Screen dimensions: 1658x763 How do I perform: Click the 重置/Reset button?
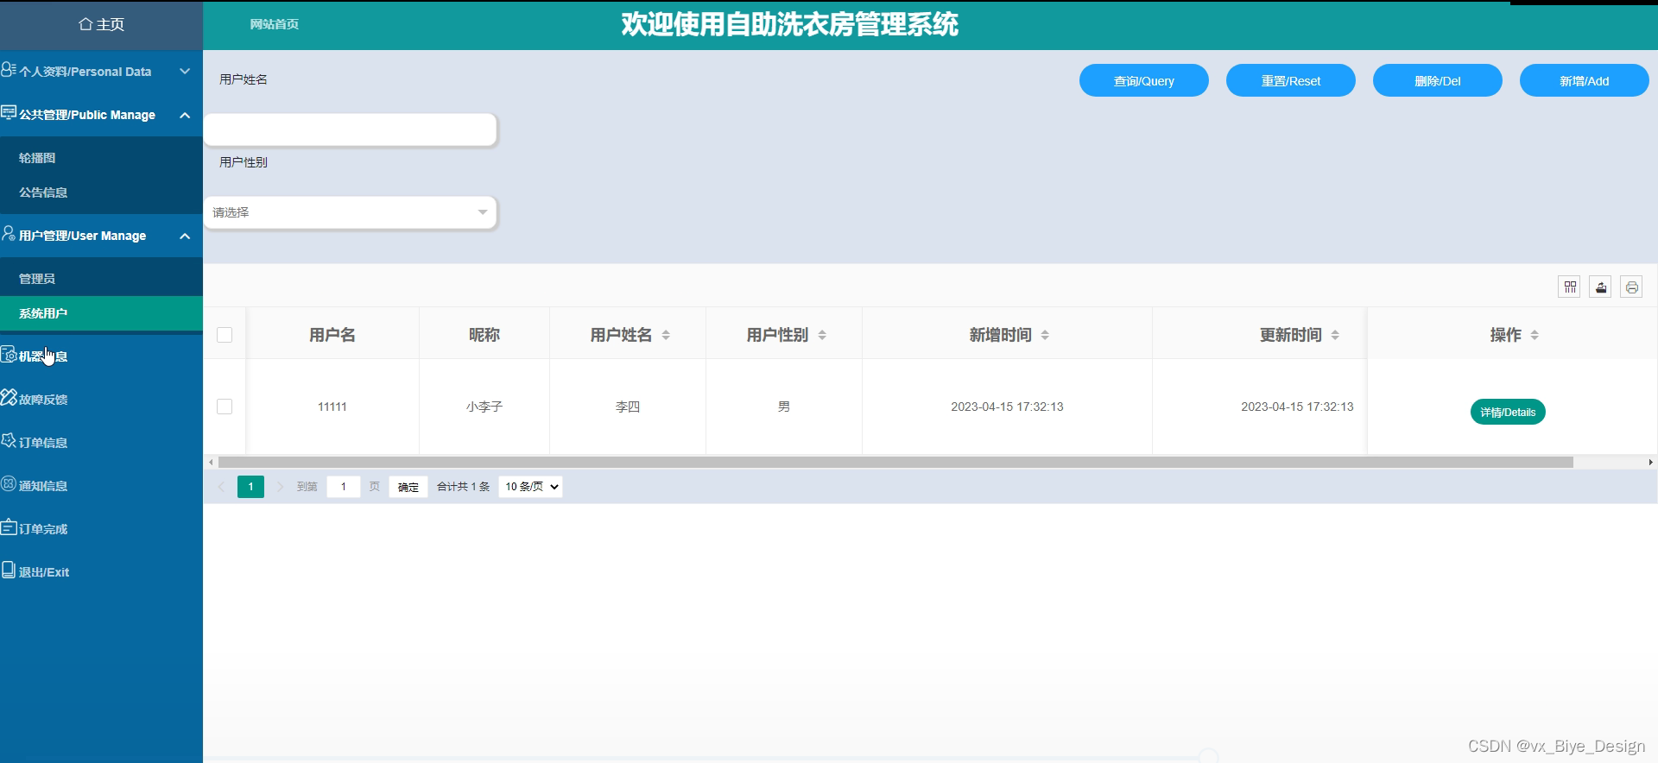point(1291,80)
